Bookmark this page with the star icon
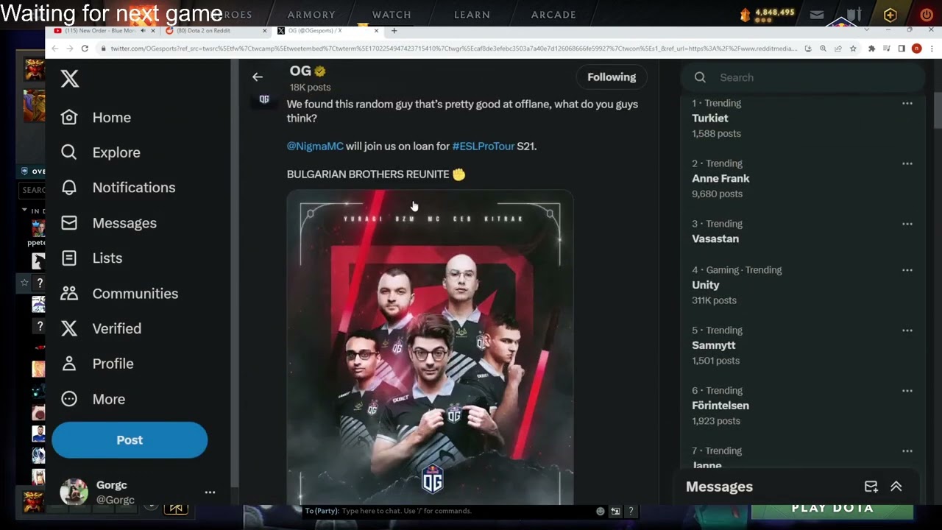Viewport: 942px width, 530px height. click(853, 49)
